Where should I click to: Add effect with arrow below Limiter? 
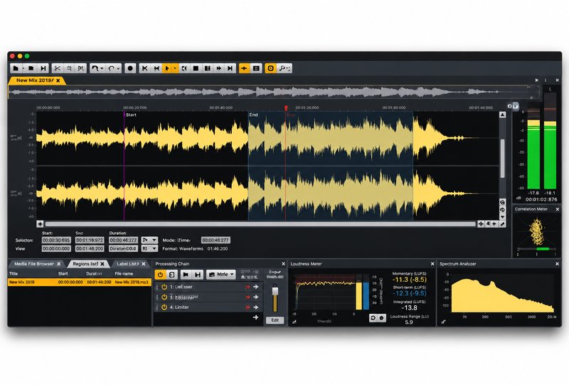[256, 317]
